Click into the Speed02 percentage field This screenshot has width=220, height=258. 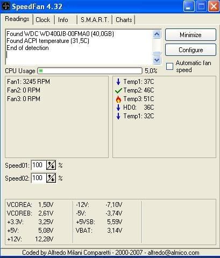39,178
